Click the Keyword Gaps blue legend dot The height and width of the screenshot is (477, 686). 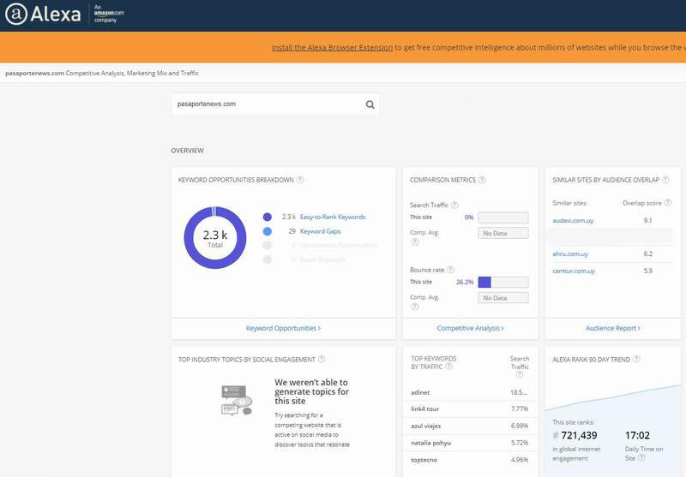(268, 231)
